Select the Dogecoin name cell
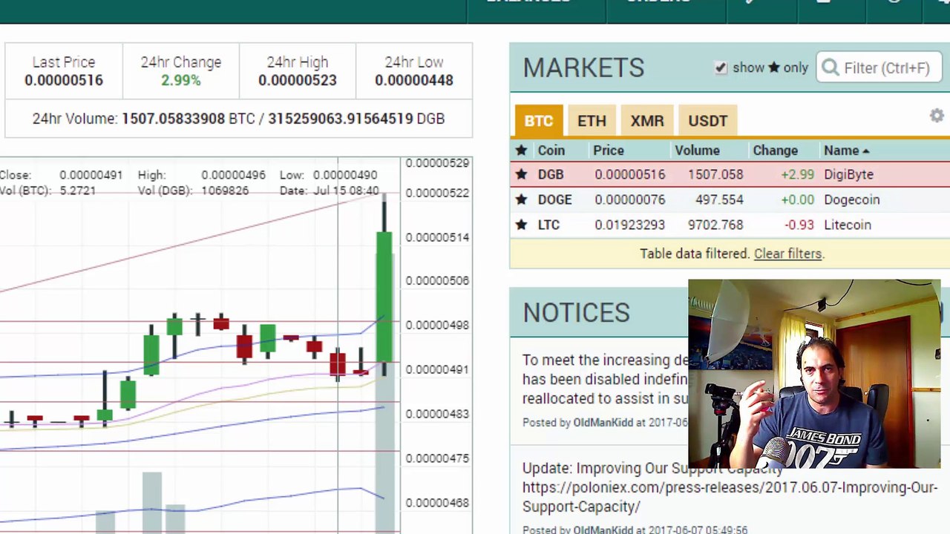 point(851,200)
